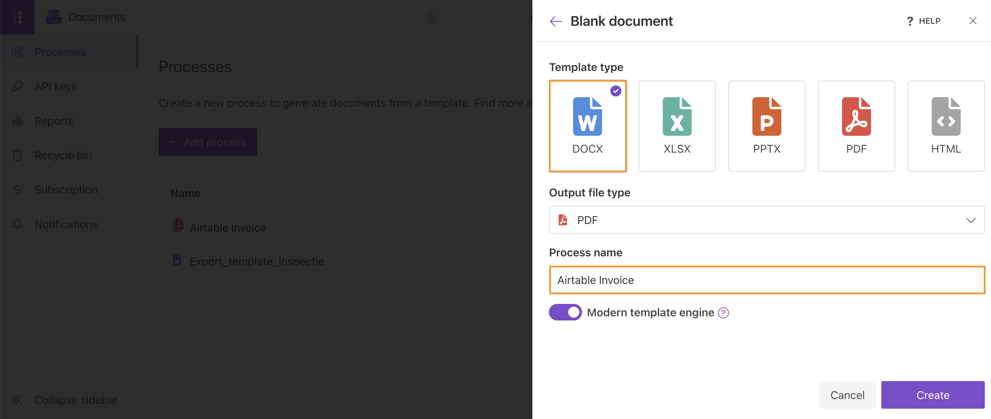
Task: Go back with the left arrow
Action: [x=555, y=21]
